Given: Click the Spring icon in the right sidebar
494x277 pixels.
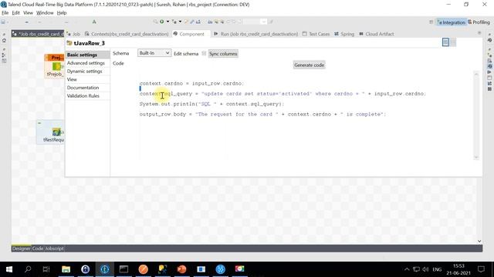Looking at the screenshot, I should click(489, 84).
